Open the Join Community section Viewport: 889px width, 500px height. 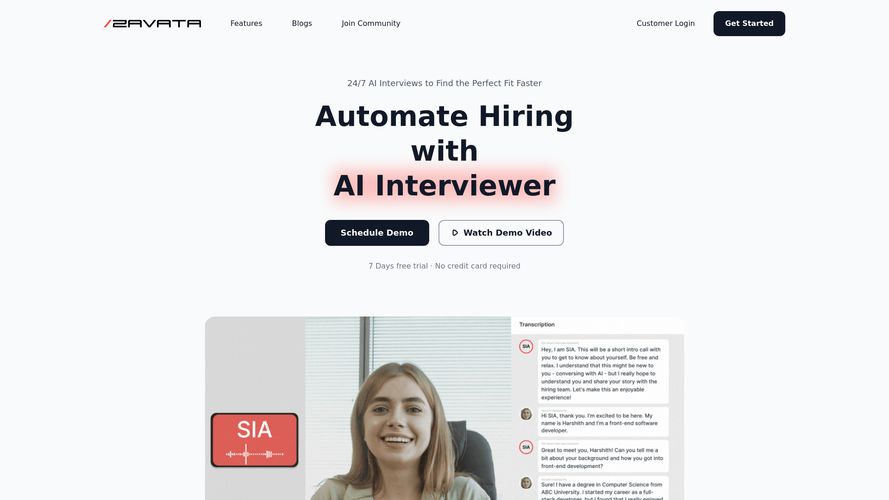coord(370,23)
